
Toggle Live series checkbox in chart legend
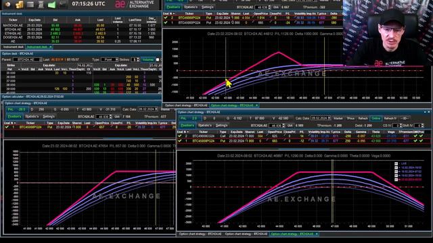point(396,163)
